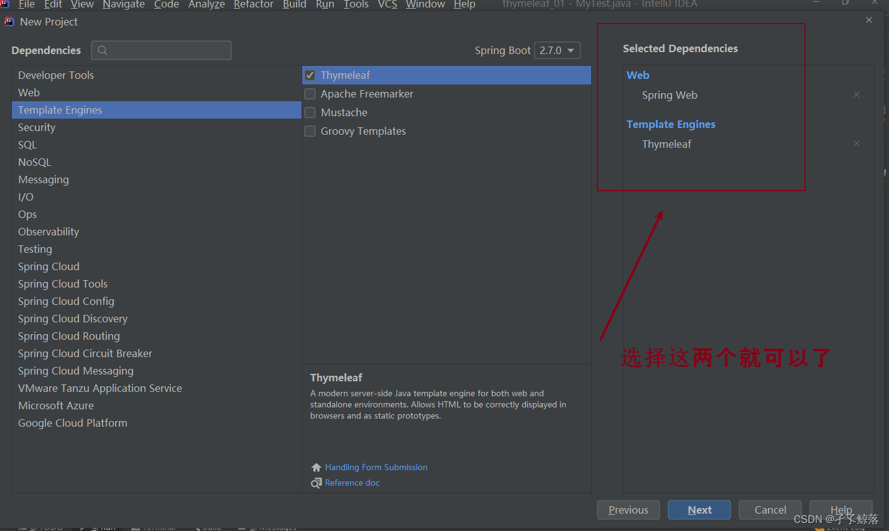Screen dimensions: 889x531
Task: Select the Template Engines category
Action: click(156, 110)
